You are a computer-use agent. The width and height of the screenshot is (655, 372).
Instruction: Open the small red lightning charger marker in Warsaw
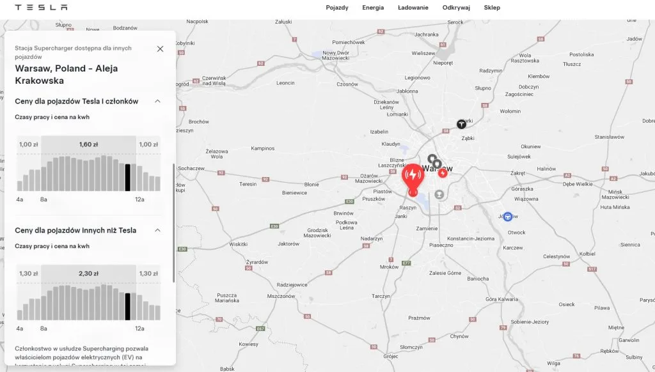coord(443,173)
